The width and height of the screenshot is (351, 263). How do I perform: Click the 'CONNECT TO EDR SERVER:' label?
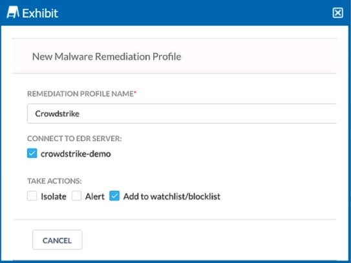tap(74, 138)
